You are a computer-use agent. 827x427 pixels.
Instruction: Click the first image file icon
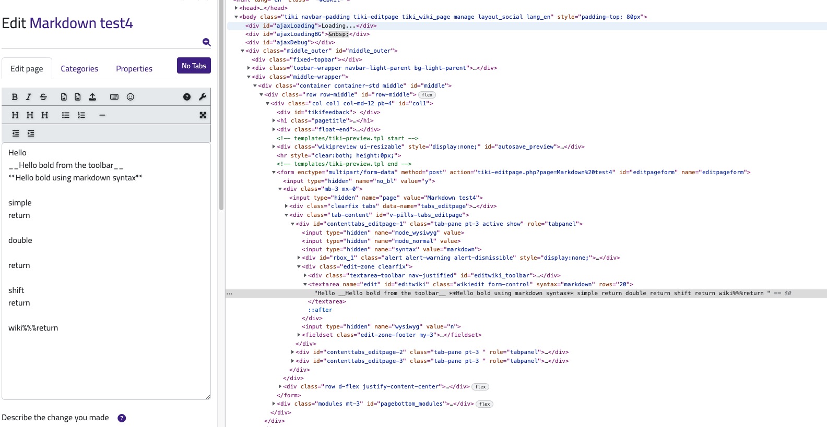coord(64,97)
